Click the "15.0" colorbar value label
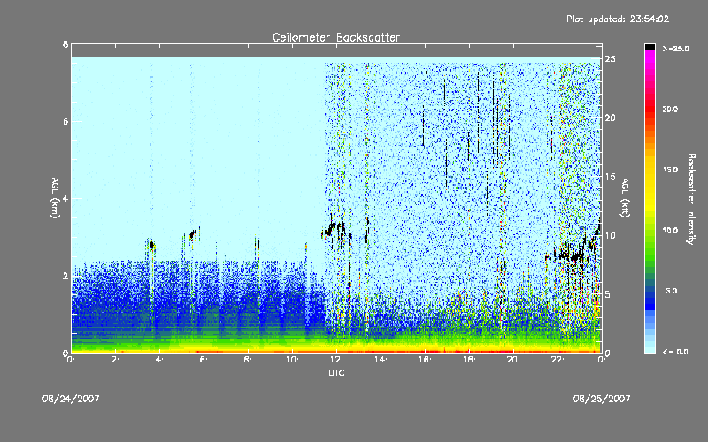Viewport: 708px width, 442px height. (x=670, y=170)
